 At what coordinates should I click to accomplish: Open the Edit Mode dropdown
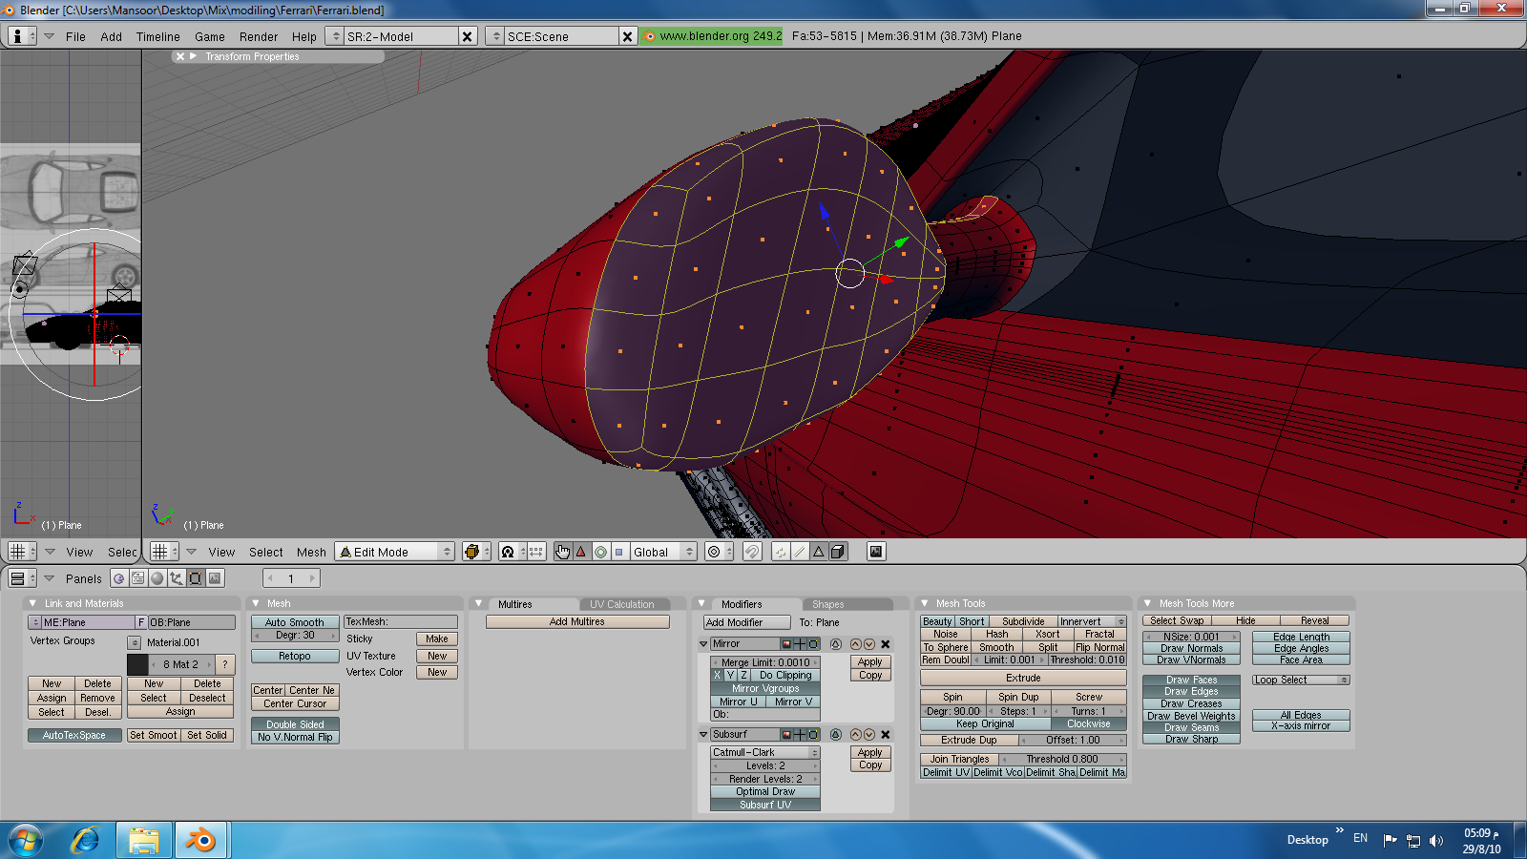point(395,552)
